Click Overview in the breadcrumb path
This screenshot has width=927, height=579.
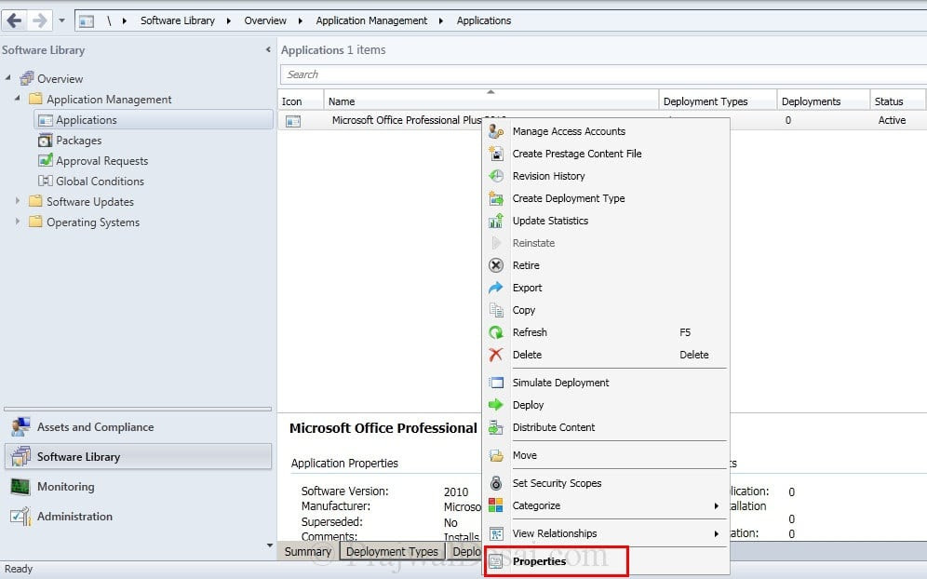point(265,20)
